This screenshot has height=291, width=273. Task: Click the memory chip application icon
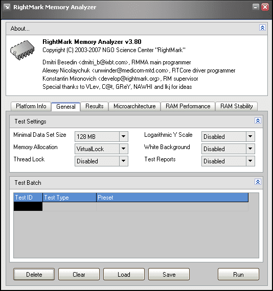(22, 50)
